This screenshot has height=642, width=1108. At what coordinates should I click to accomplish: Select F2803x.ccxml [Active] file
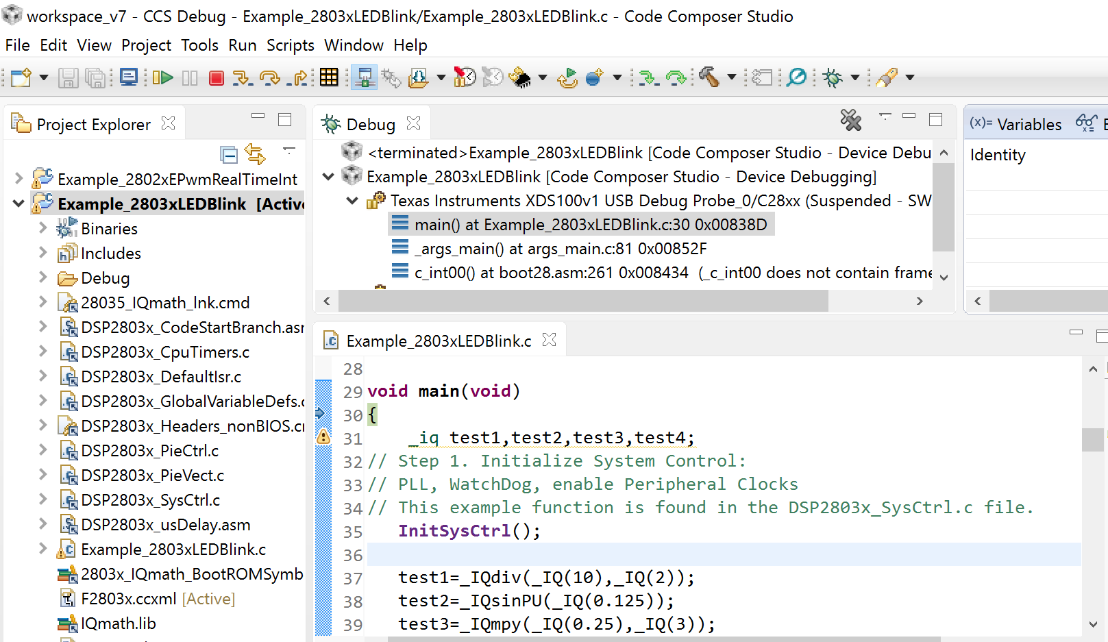pos(158,599)
